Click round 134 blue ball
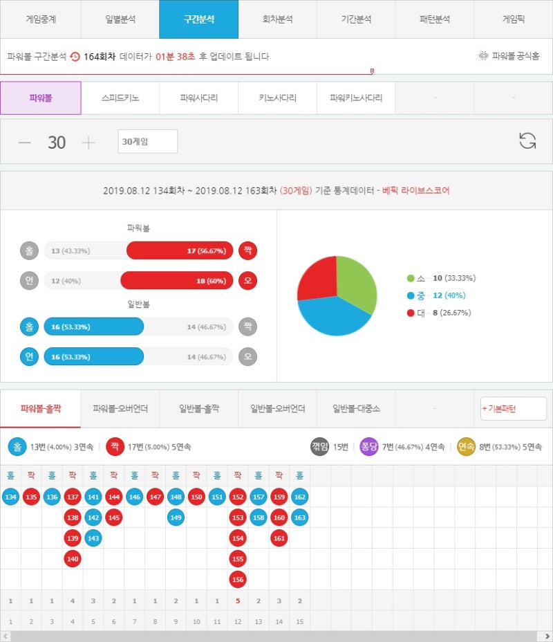Viewport: 553px width, 642px height. [x=10, y=497]
